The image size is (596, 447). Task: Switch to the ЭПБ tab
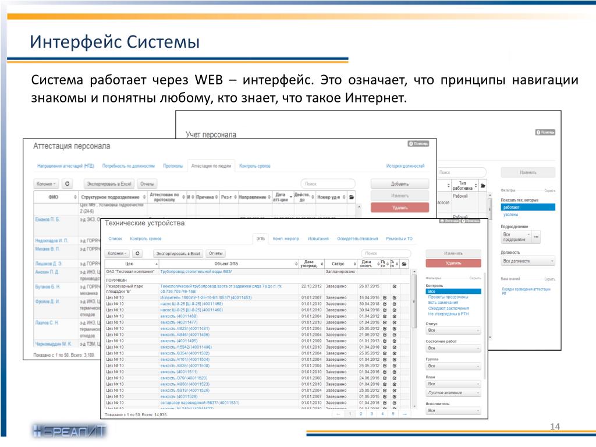[x=260, y=239]
